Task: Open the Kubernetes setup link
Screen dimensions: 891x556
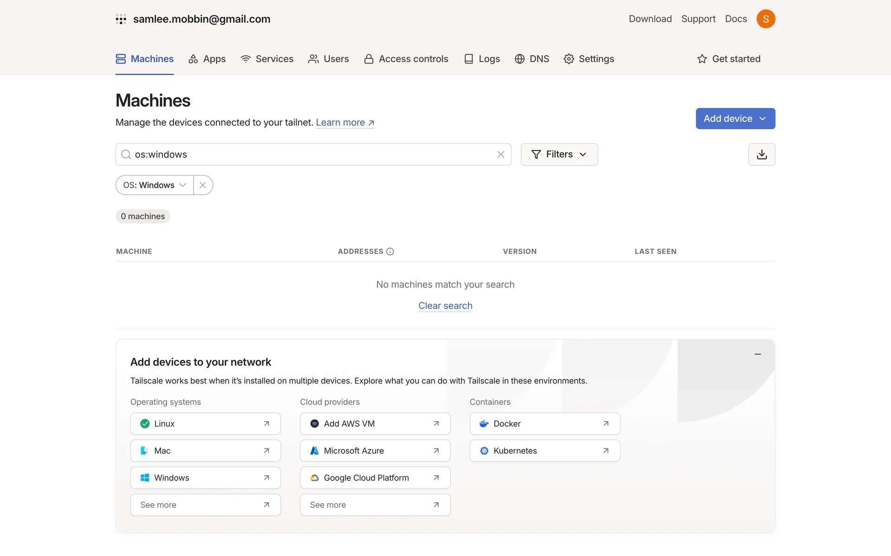Action: point(544,450)
